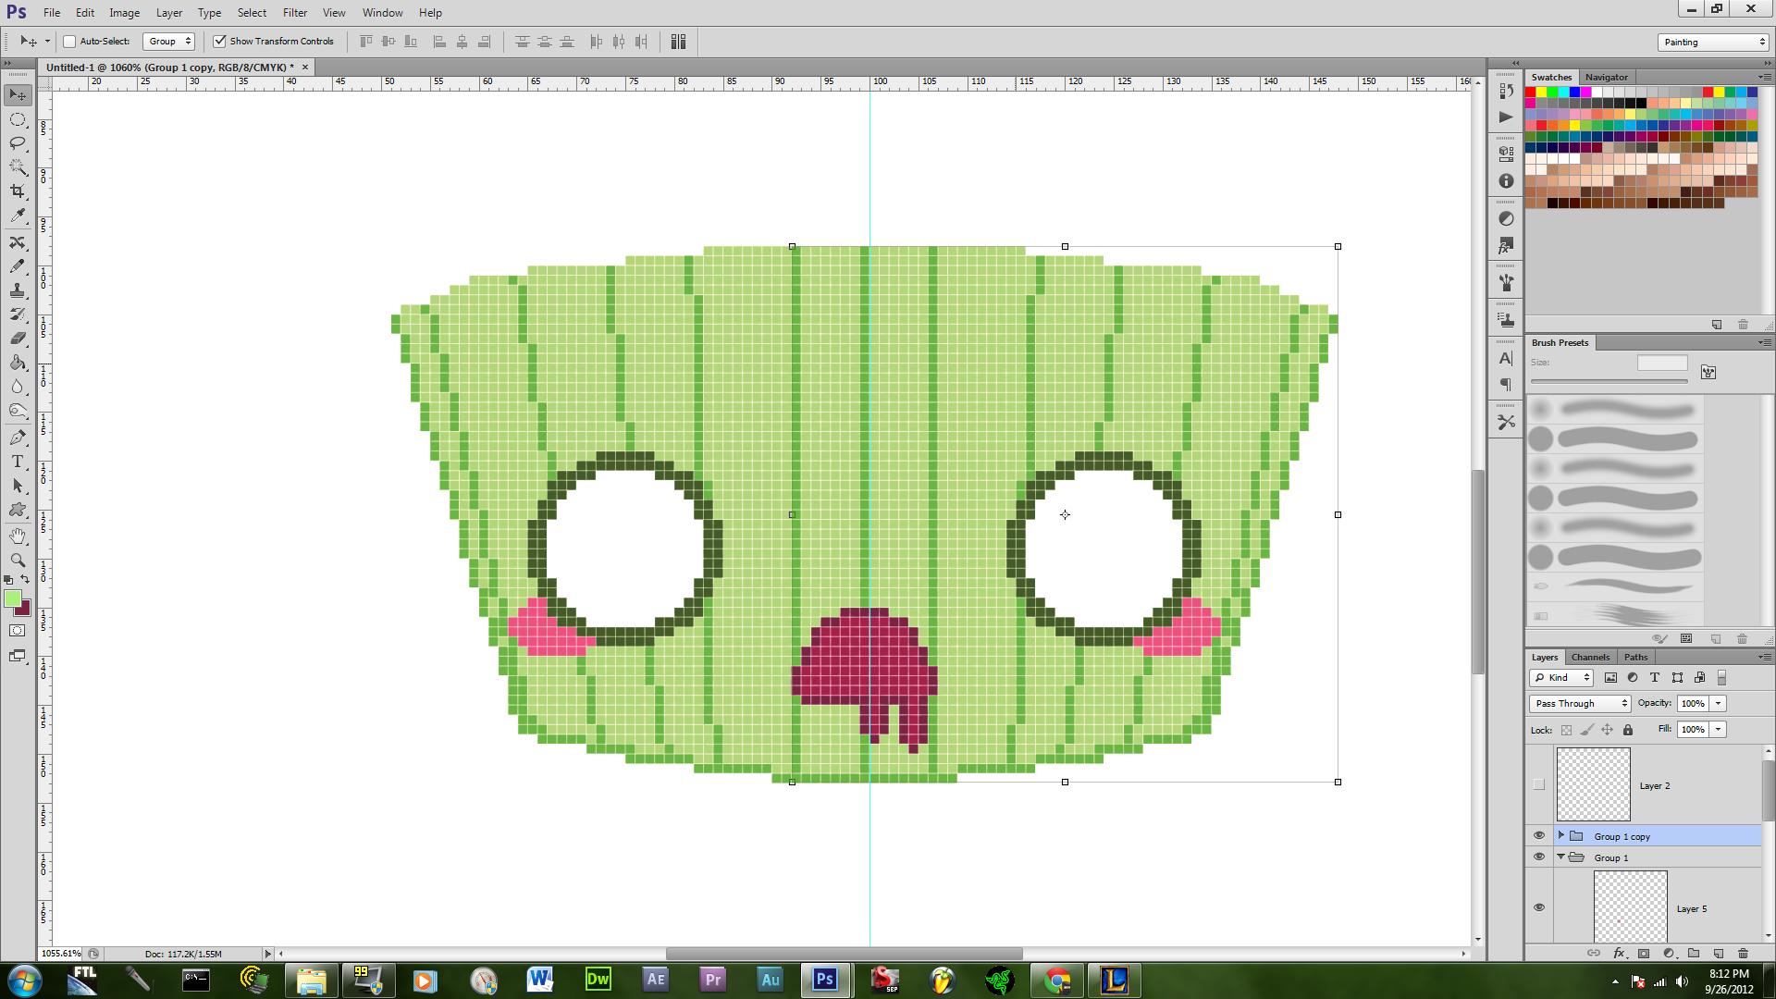This screenshot has width=1776, height=999.
Task: Select the Pencil/Brush tool
Action: pyautogui.click(x=18, y=266)
